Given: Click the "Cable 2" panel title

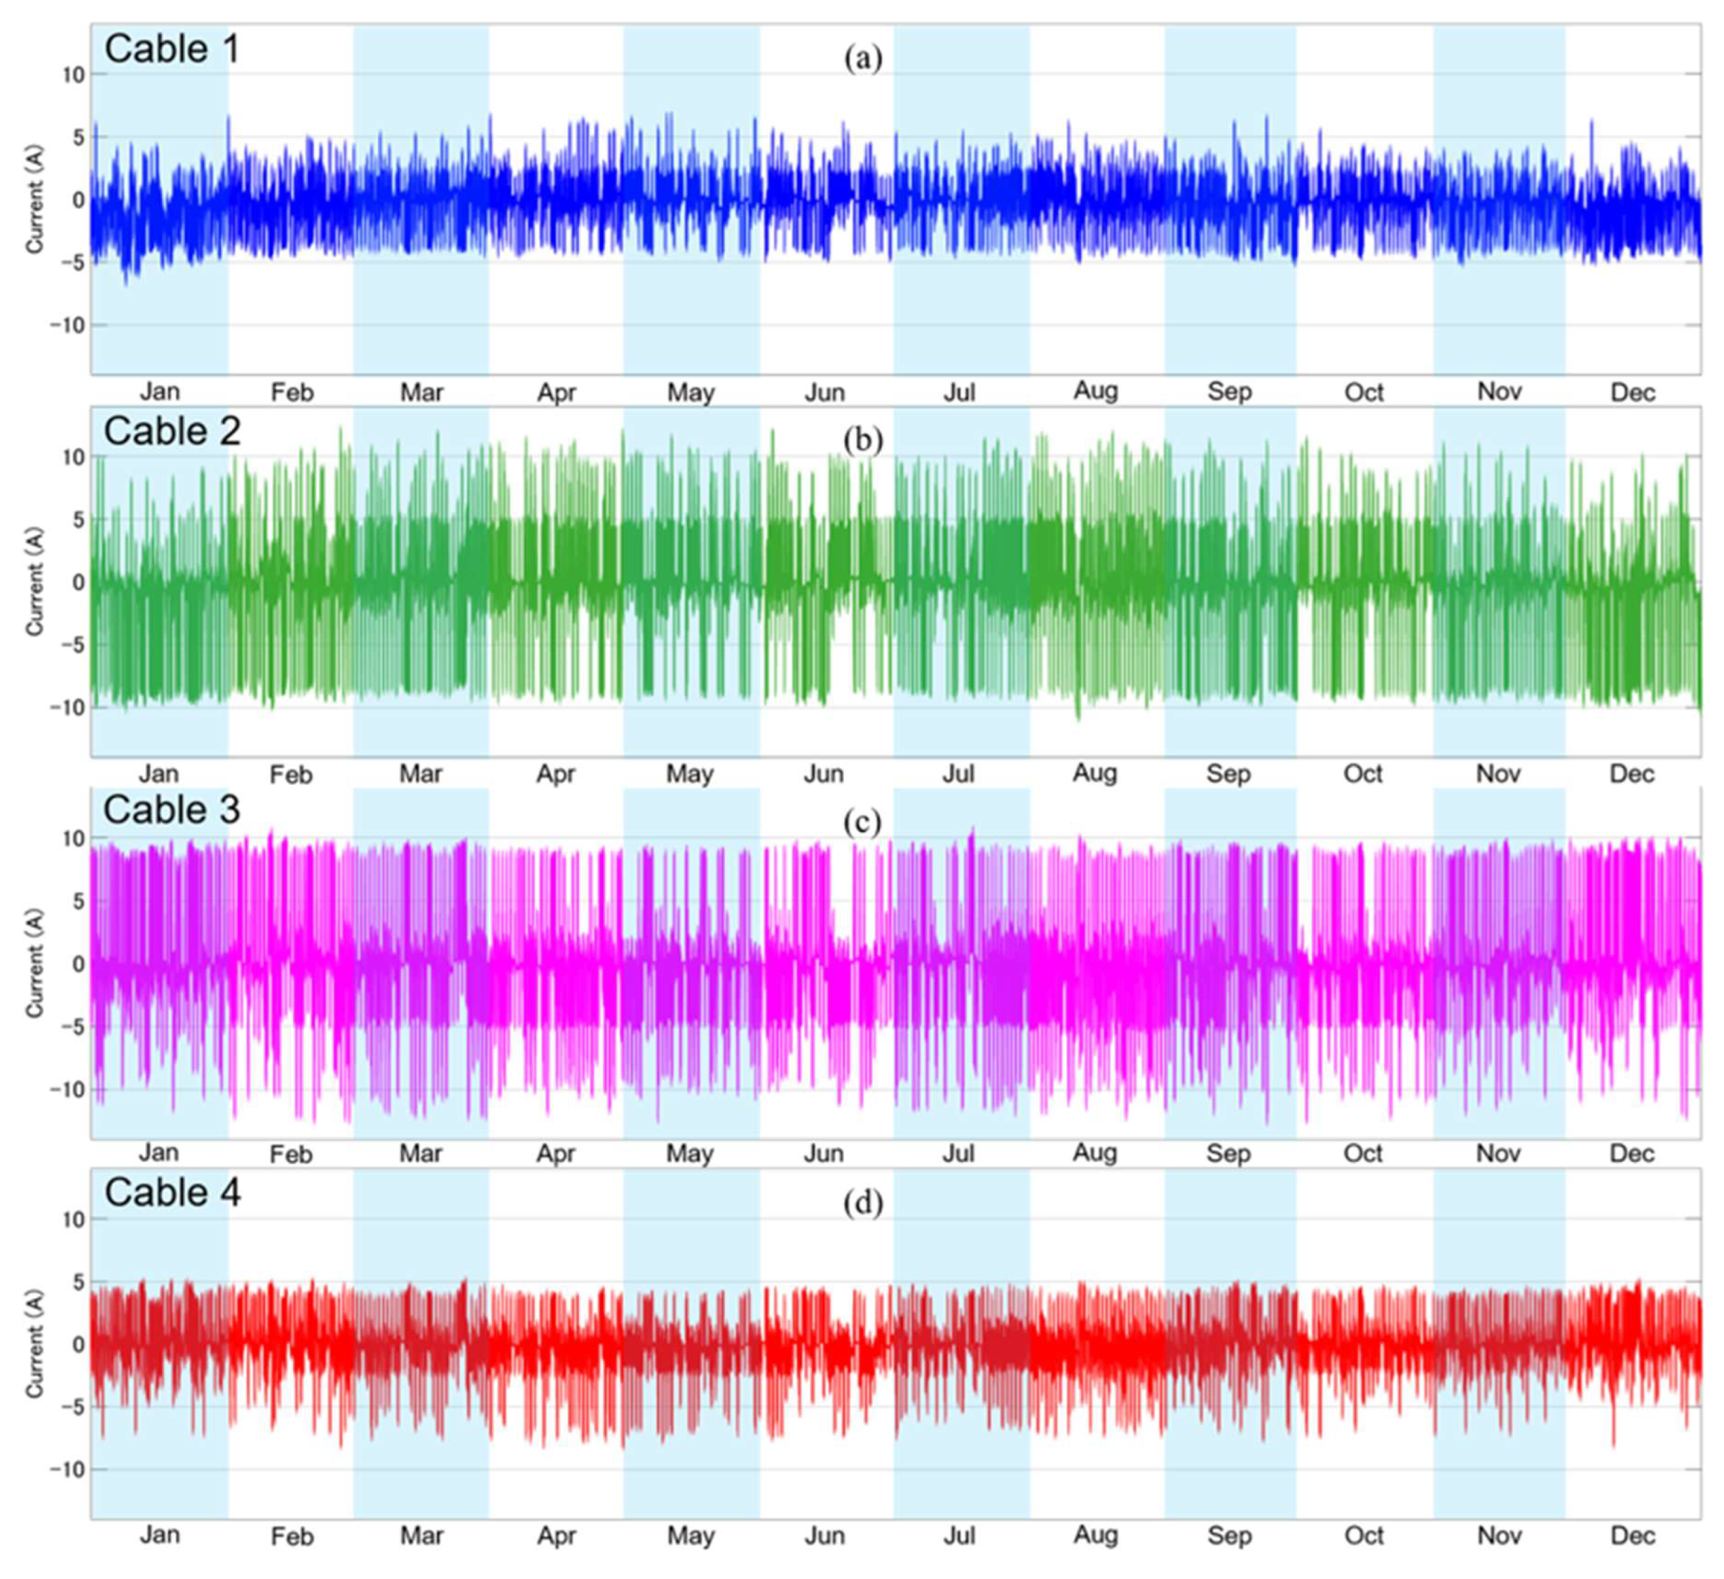Looking at the screenshot, I should [x=172, y=432].
